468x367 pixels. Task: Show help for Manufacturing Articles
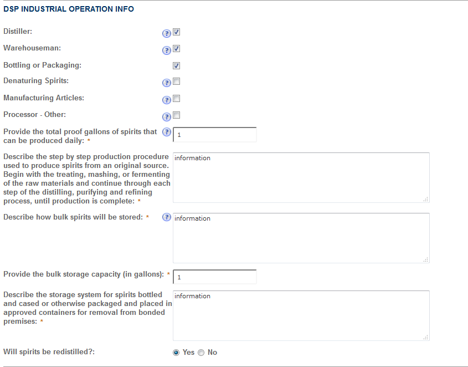point(166,100)
